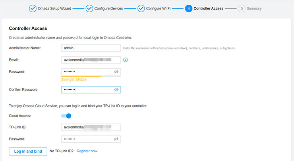Go to the Controller Access step
Screen dimensions: 294x161
click(x=208, y=8)
